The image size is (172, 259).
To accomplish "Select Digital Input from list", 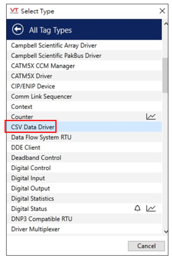I will pyautogui.click(x=84, y=178).
